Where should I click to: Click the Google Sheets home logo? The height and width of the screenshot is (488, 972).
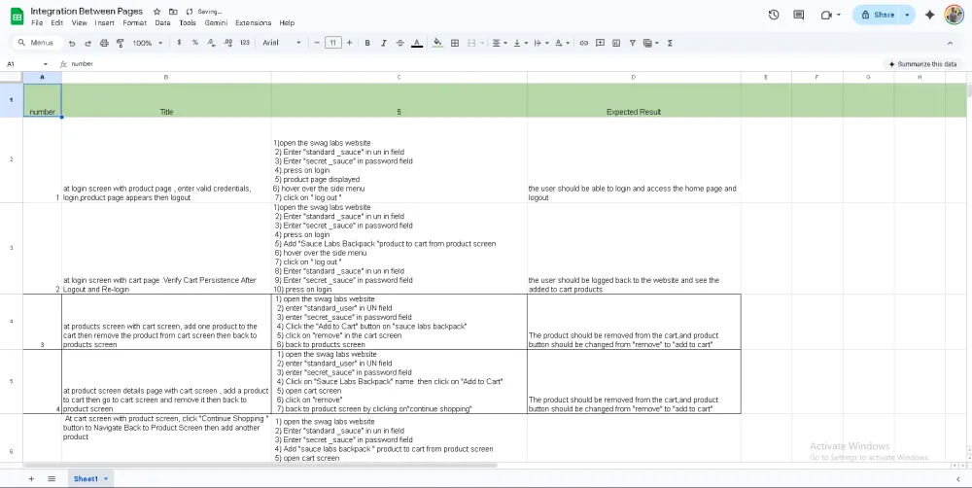17,16
